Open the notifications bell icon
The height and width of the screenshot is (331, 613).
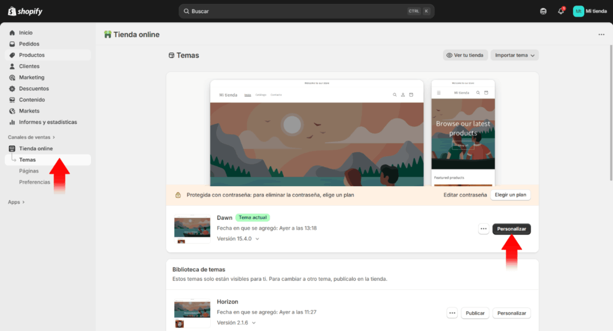point(560,11)
